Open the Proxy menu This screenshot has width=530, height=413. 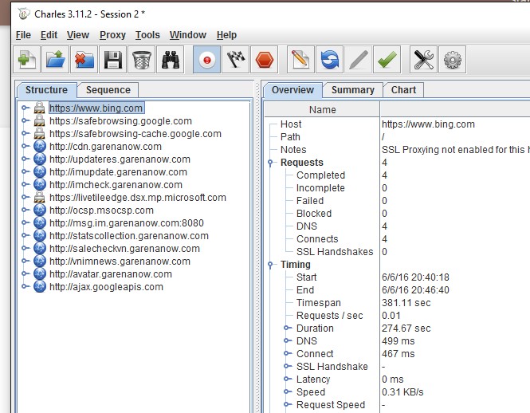[112, 35]
